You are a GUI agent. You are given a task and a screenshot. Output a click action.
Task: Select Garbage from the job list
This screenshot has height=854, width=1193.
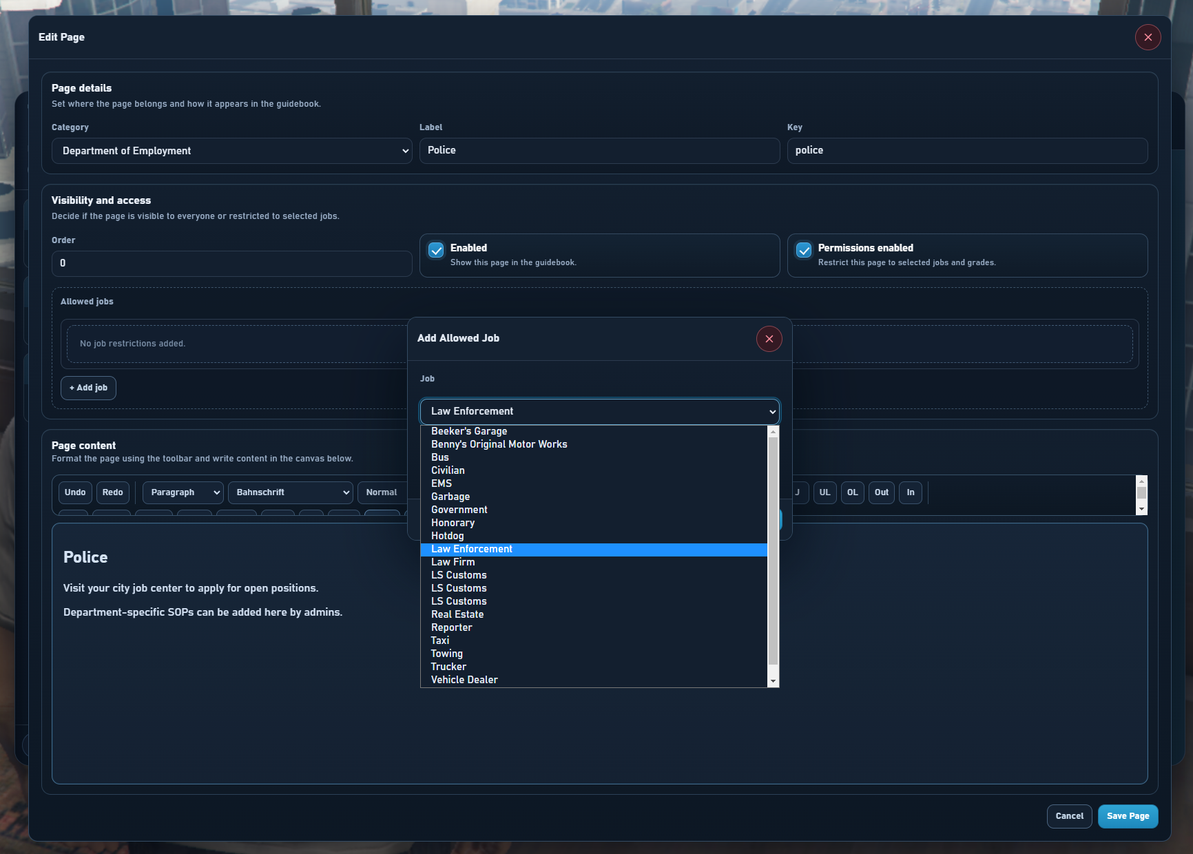pyautogui.click(x=594, y=497)
